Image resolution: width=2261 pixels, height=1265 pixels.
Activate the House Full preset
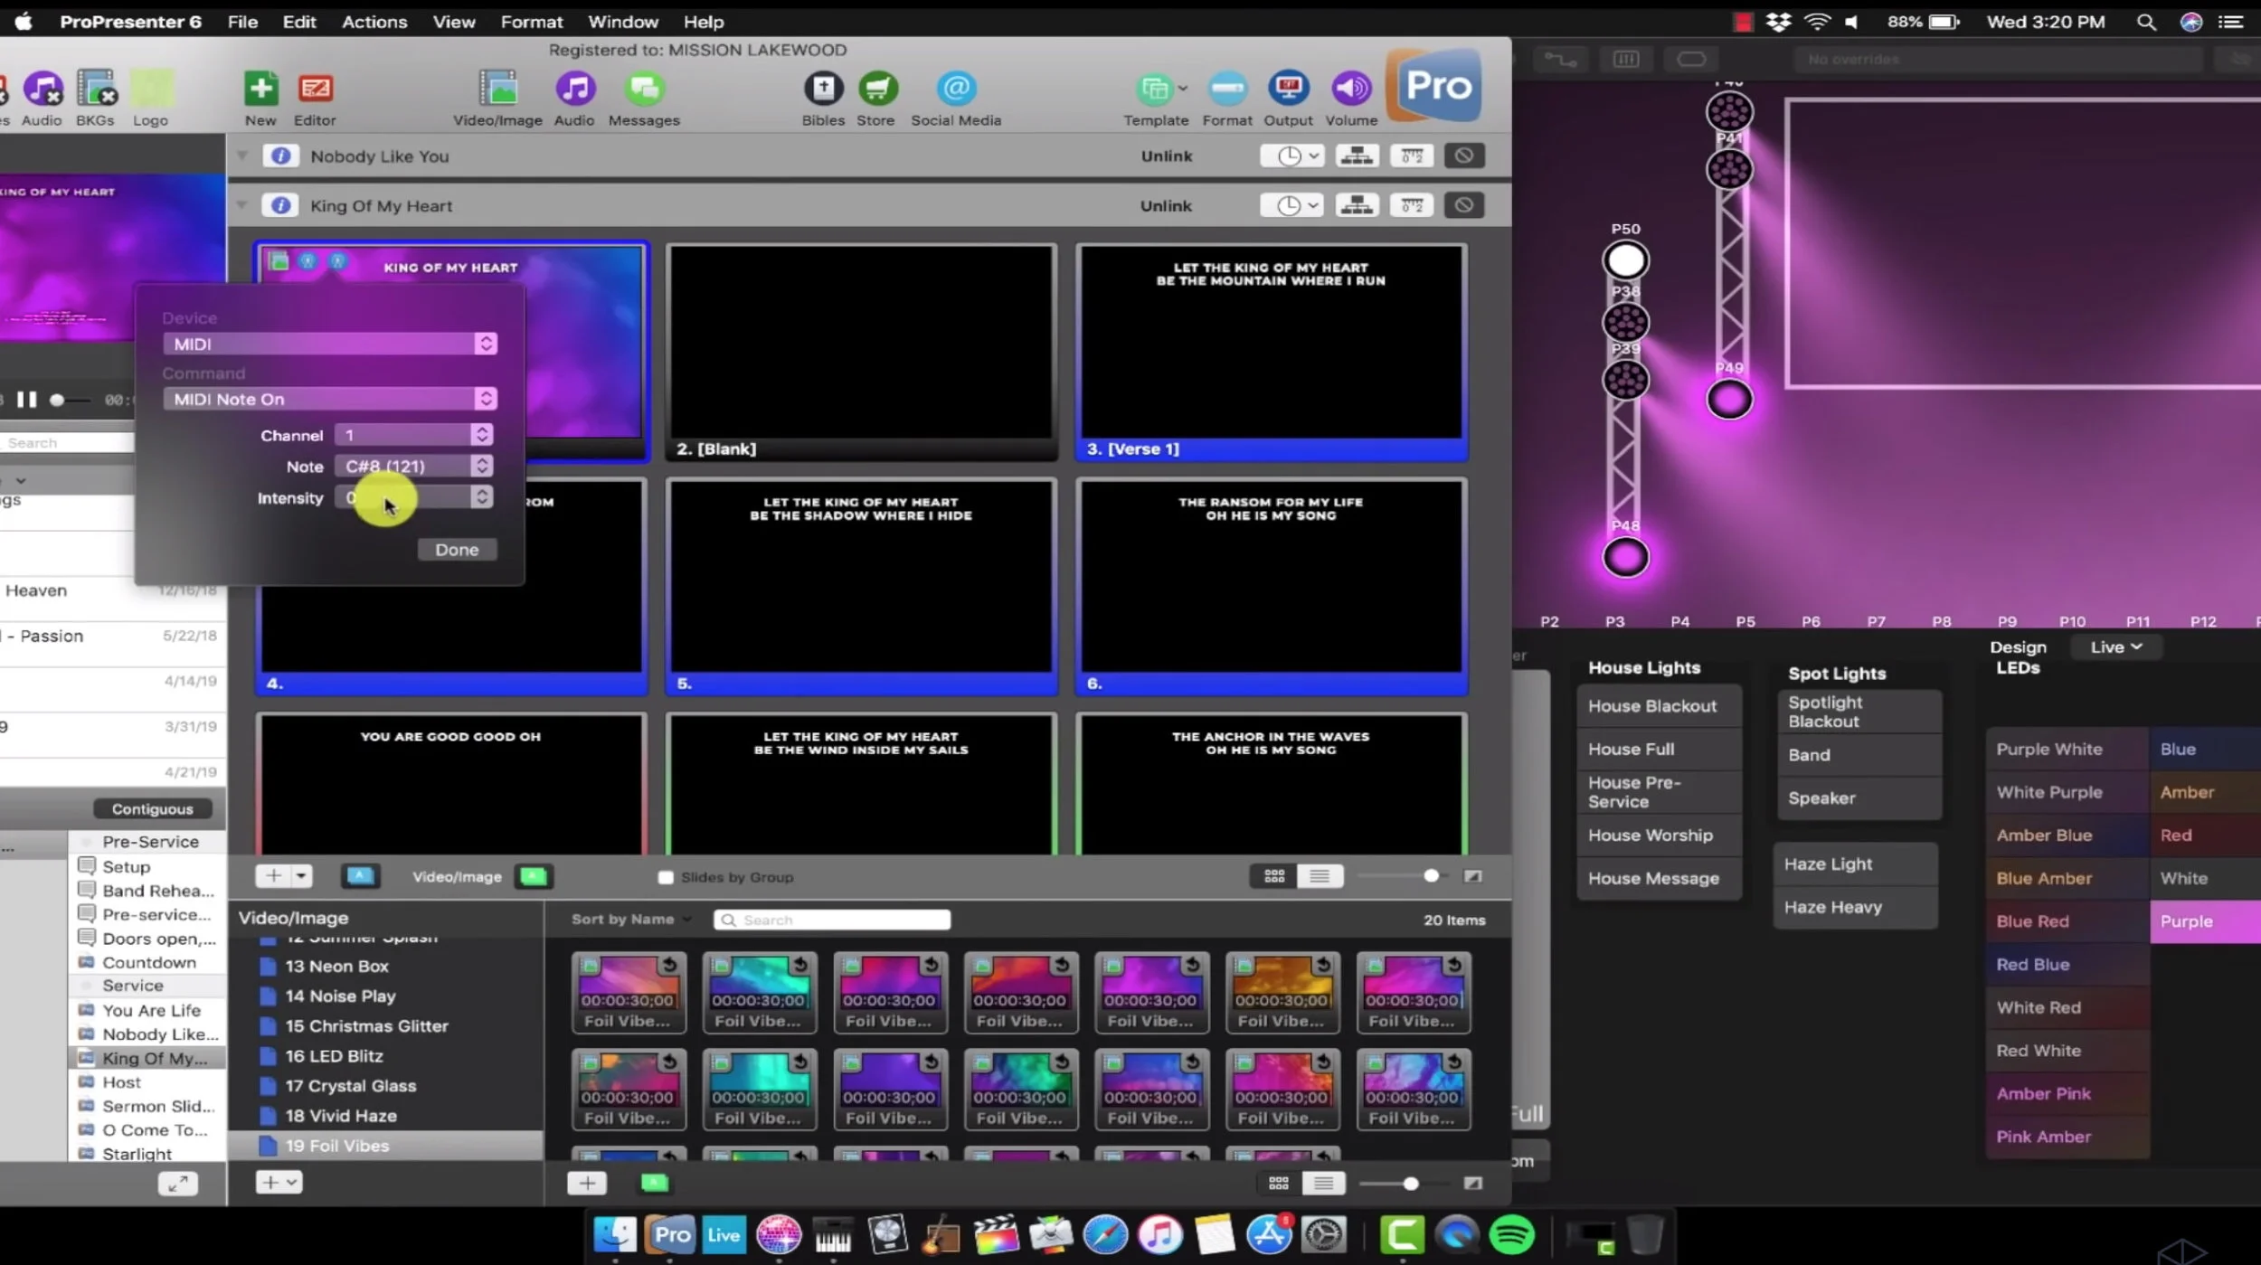coord(1658,749)
